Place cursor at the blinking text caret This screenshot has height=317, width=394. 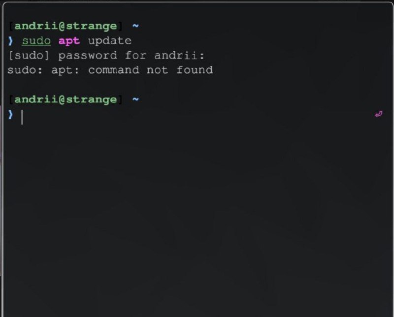[x=22, y=117]
